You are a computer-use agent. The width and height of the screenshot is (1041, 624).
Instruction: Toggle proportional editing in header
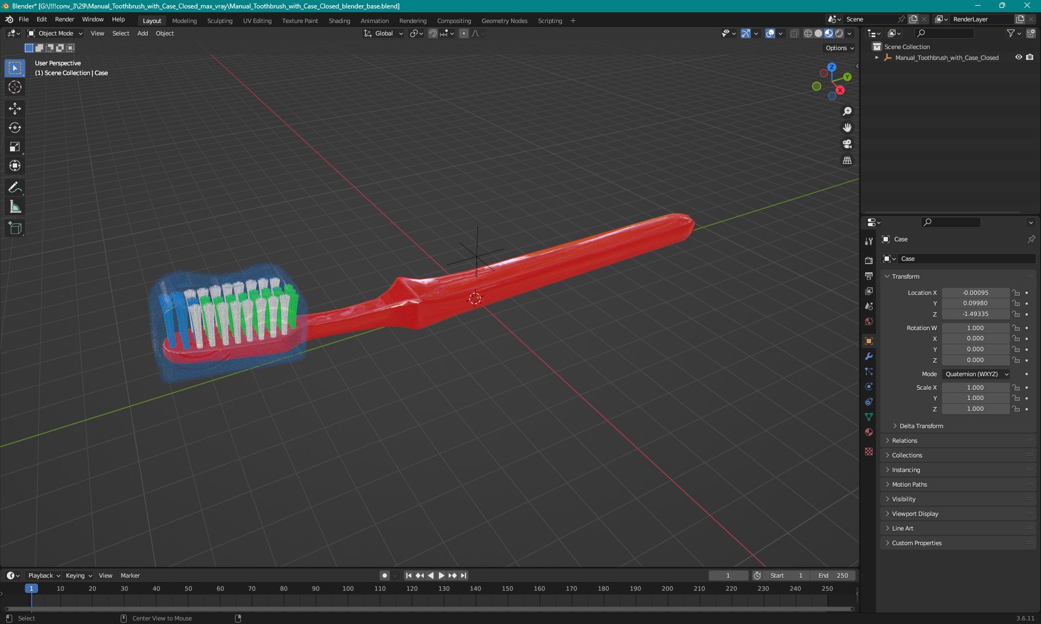464,34
